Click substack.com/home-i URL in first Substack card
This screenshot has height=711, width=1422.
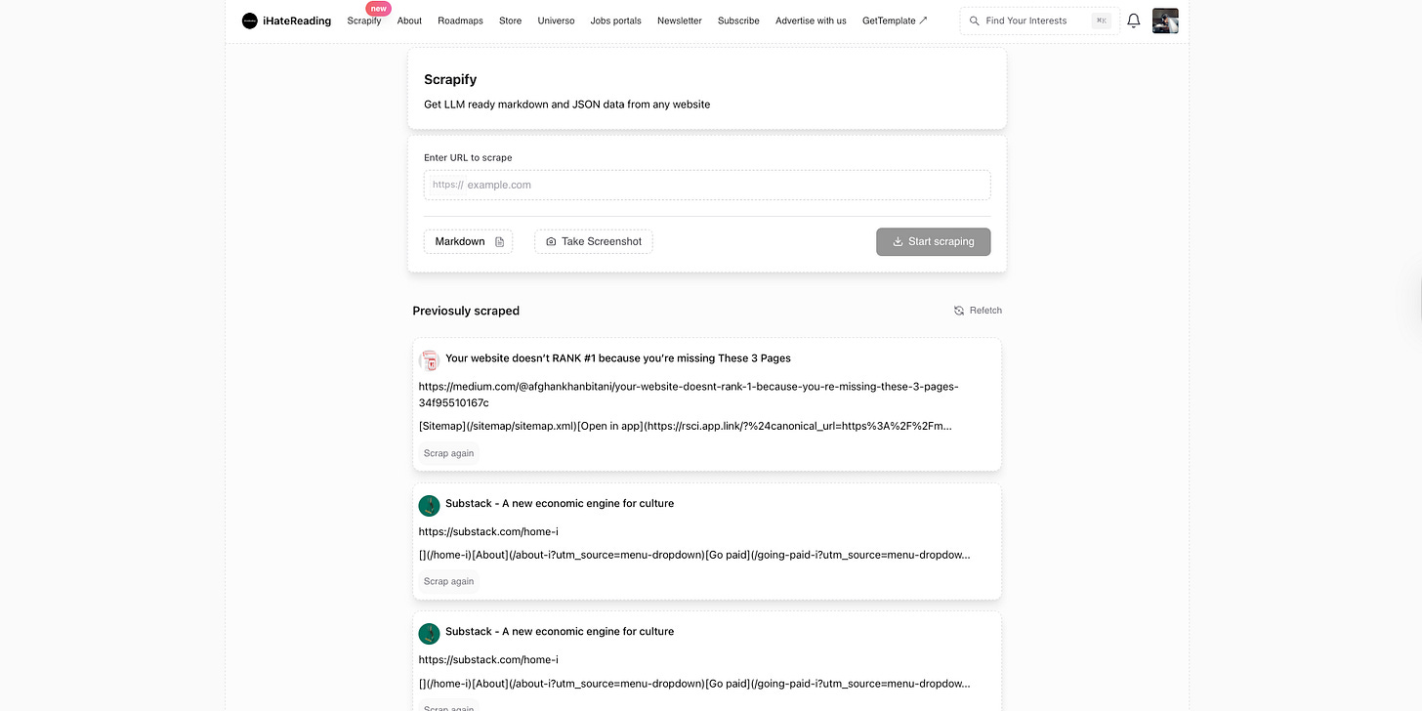click(x=488, y=532)
